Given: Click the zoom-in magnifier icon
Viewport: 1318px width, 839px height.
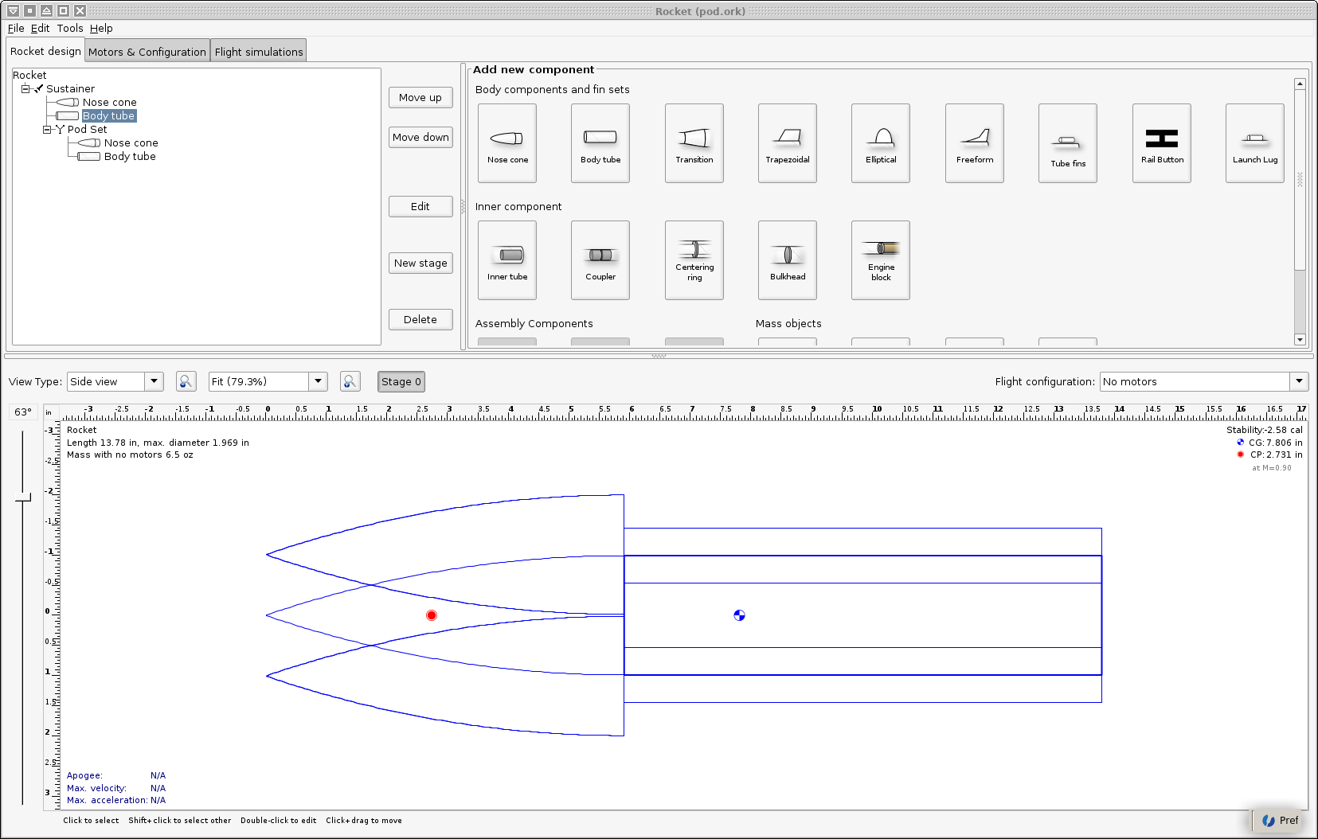Looking at the screenshot, I should coord(350,381).
